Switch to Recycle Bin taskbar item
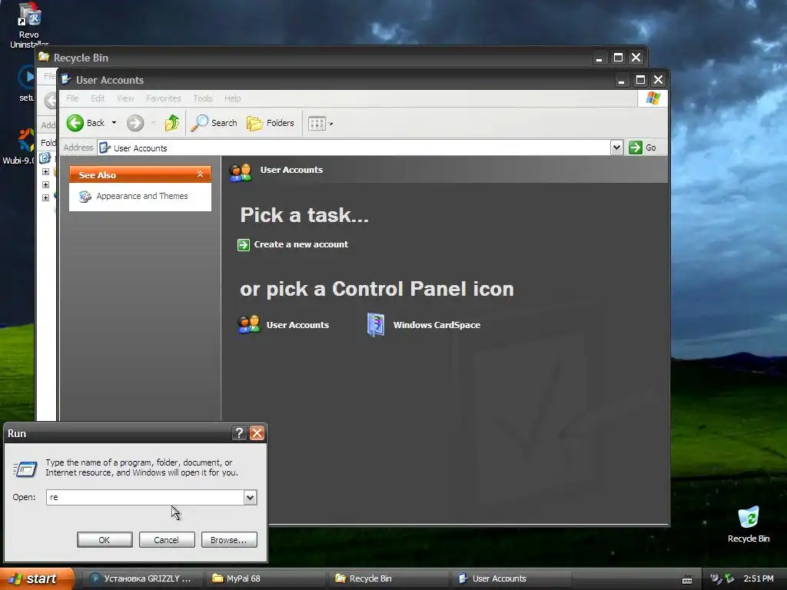Screen dimensions: 787x590 pos(389,578)
